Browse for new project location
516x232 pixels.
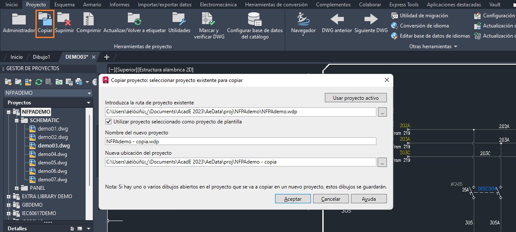382,162
